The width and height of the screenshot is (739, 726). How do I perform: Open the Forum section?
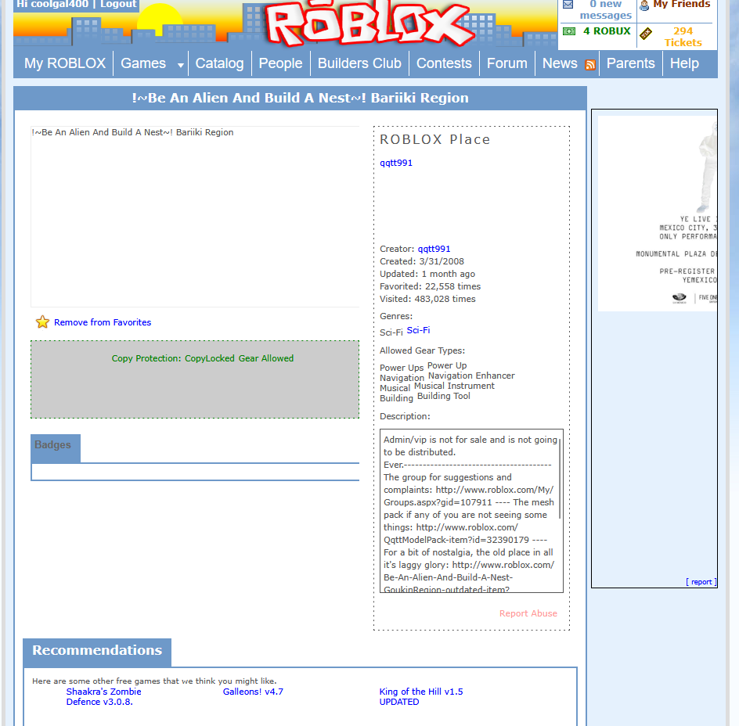point(506,63)
